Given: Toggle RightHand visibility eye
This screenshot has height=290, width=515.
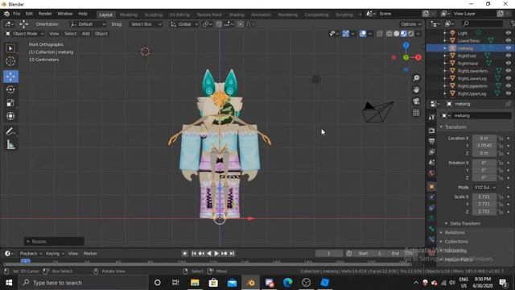Looking at the screenshot, I should pos(508,63).
